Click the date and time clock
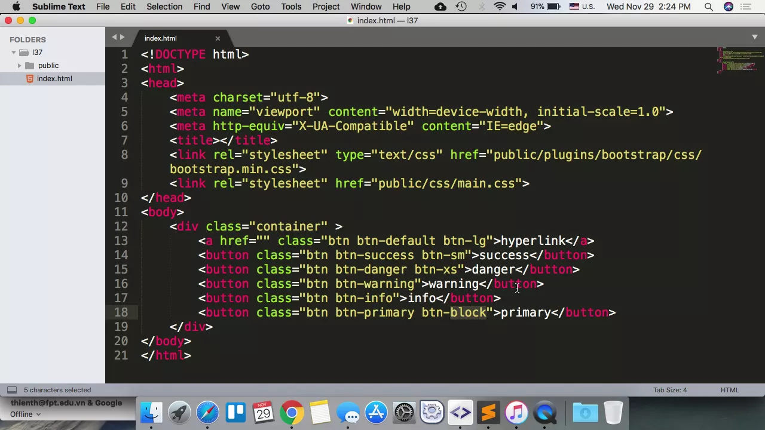 648,7
